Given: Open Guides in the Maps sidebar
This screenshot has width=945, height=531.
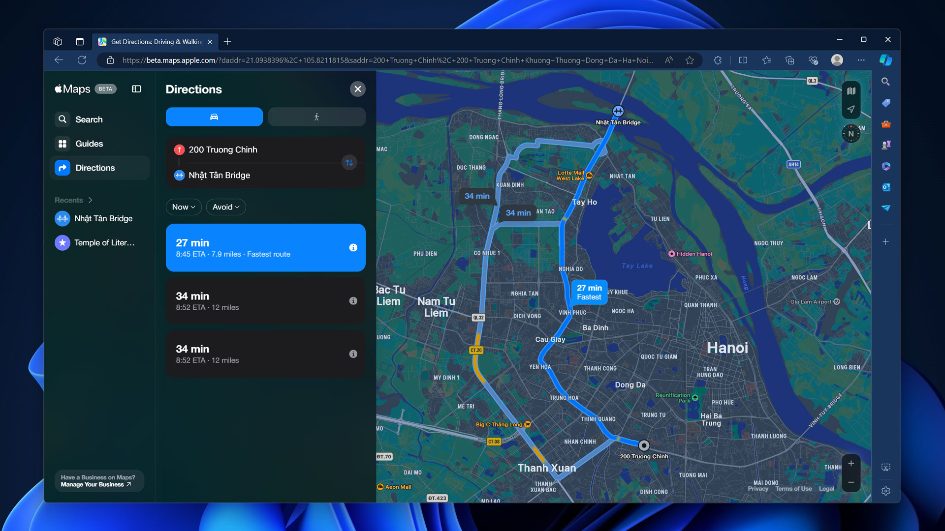Looking at the screenshot, I should coord(99,144).
